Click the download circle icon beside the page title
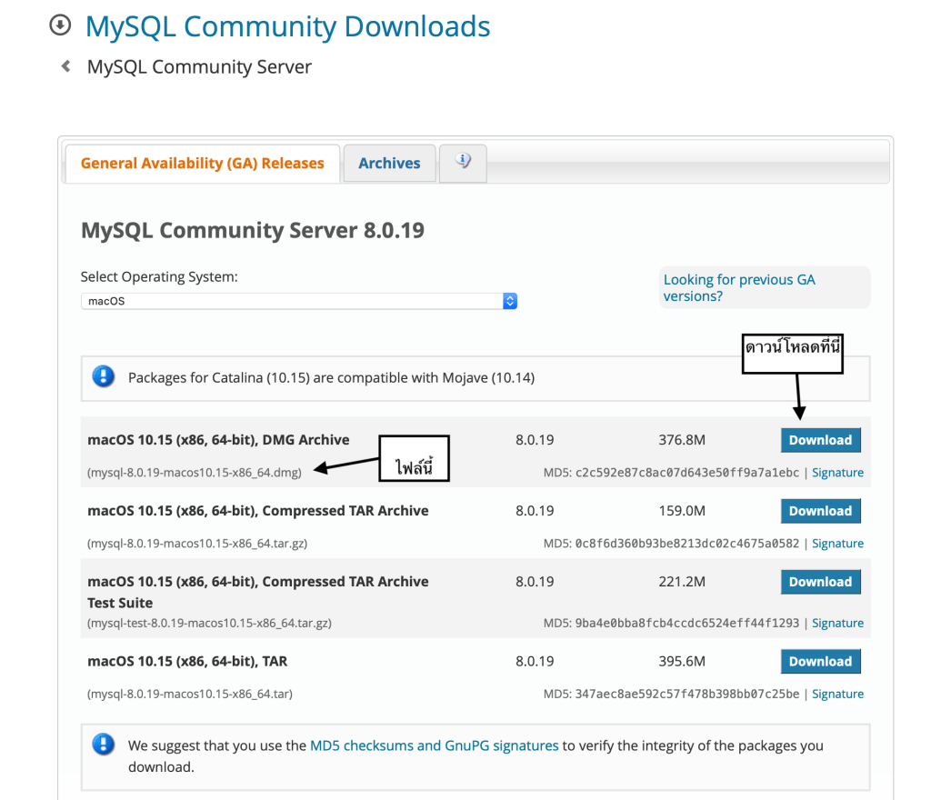 (60, 25)
